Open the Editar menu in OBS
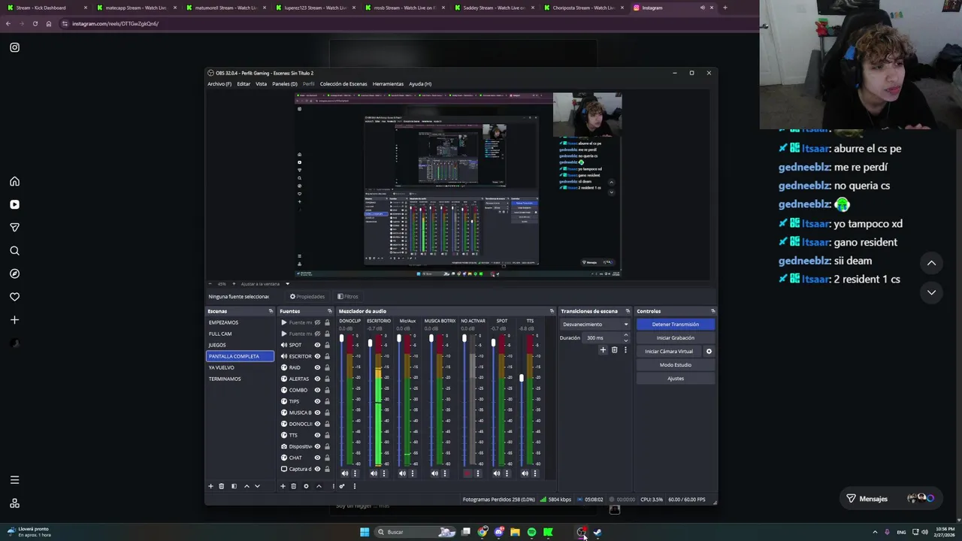962x541 pixels. (244, 83)
